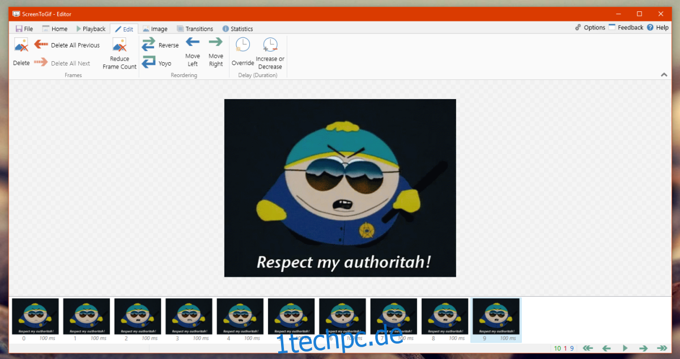Jump to the first frame
Image resolution: width=680 pixels, height=359 pixels.
(x=588, y=348)
